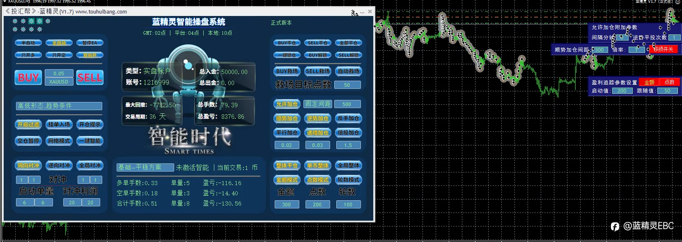Select red 点数 option in 盈利追踪 panel
682x242 pixels.
coord(670,82)
